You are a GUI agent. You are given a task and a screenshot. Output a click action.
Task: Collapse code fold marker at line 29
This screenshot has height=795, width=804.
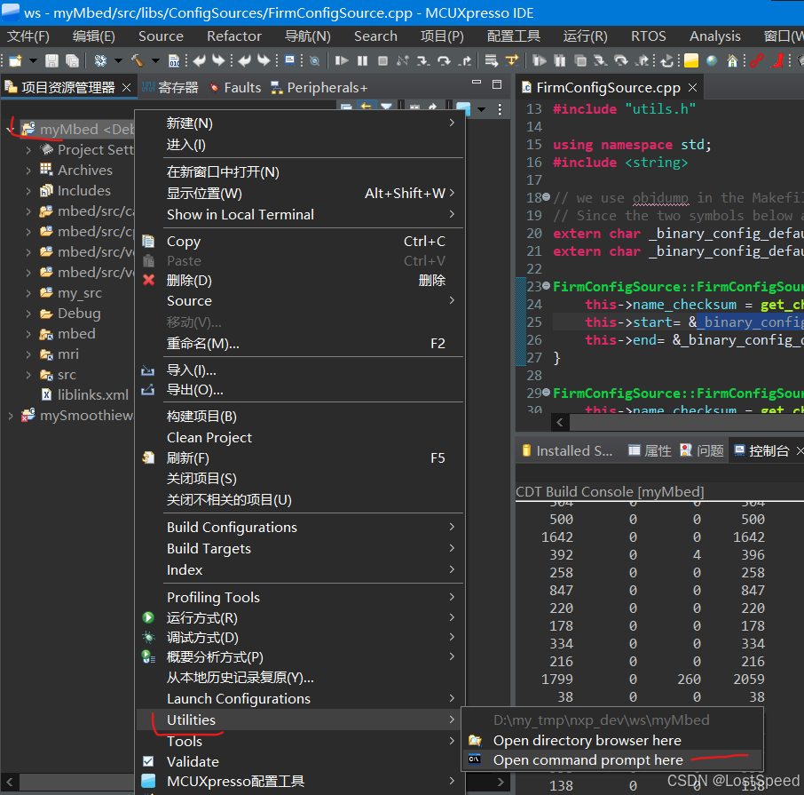coord(546,393)
